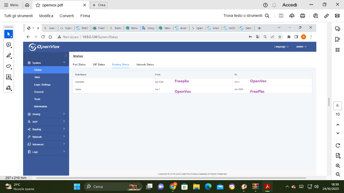Select the Highlight pen tool
The height and width of the screenshot is (193, 344).
point(9,56)
